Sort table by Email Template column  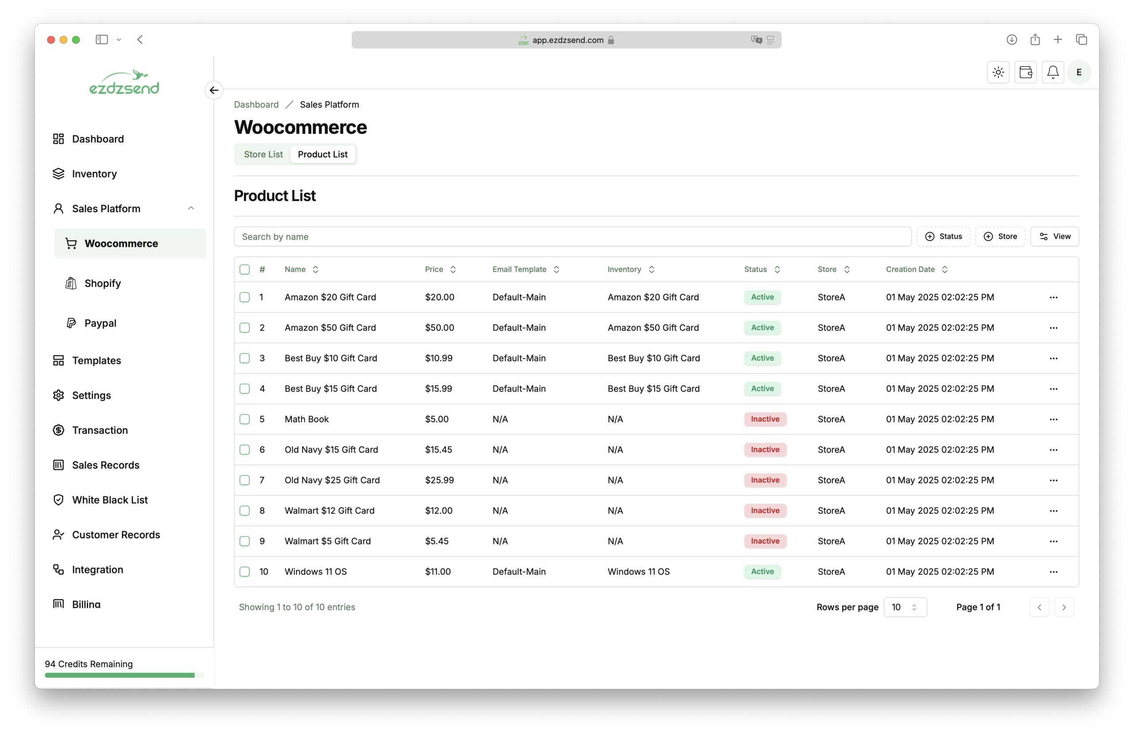(525, 269)
